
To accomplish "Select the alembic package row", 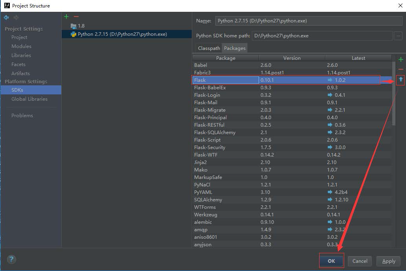I will coord(292,222).
